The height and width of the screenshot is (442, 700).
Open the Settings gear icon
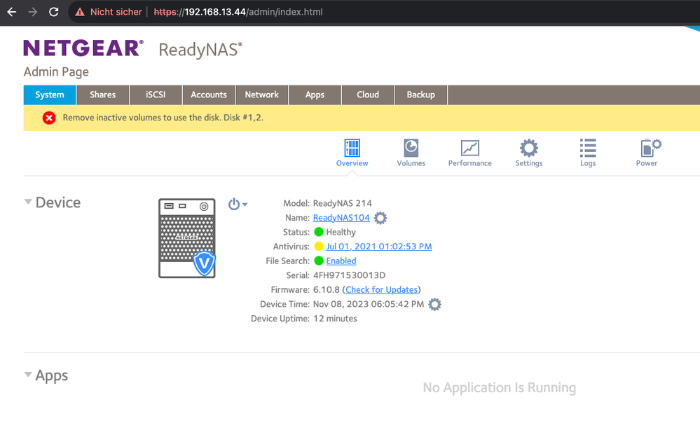tap(528, 149)
